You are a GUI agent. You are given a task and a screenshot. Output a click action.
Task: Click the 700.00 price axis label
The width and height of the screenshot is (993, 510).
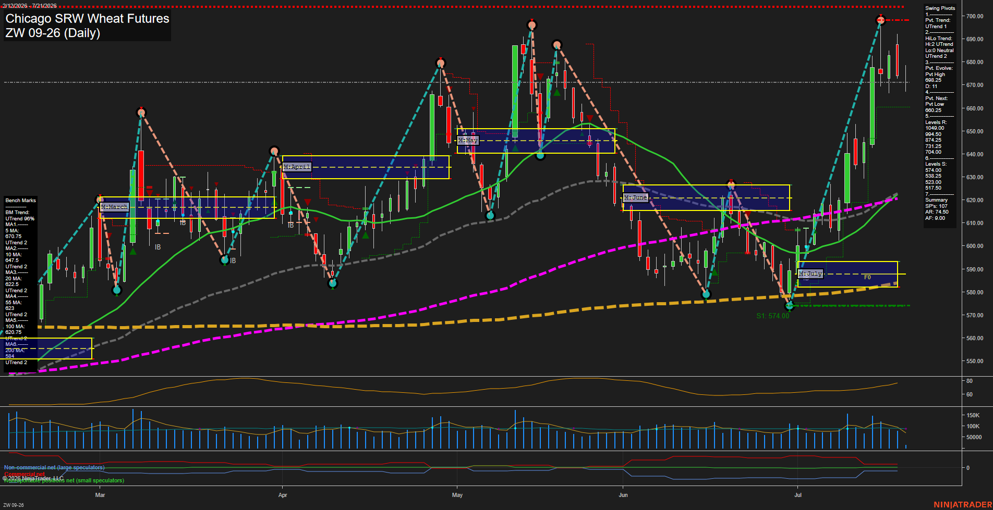975,16
